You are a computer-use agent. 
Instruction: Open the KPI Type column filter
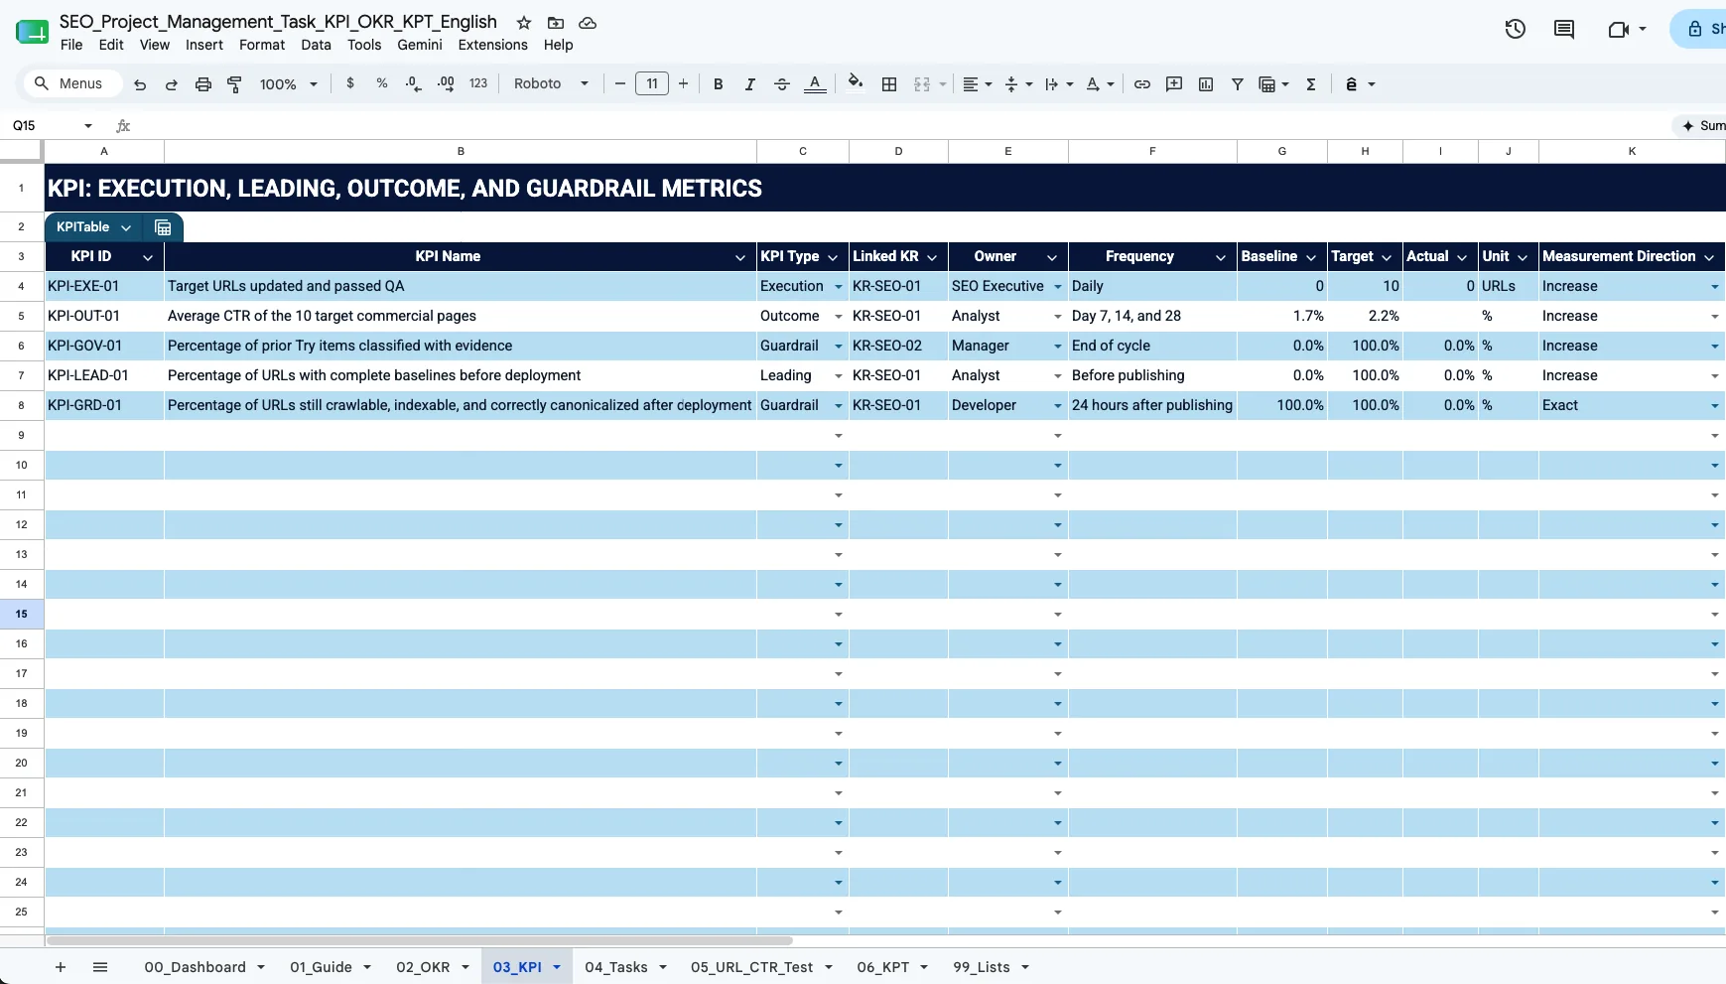834,257
